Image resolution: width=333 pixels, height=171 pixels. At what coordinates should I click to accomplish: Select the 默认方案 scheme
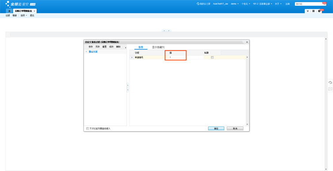93,52
